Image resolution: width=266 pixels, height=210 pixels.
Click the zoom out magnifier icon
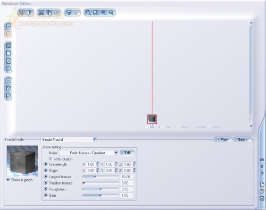coord(111,13)
